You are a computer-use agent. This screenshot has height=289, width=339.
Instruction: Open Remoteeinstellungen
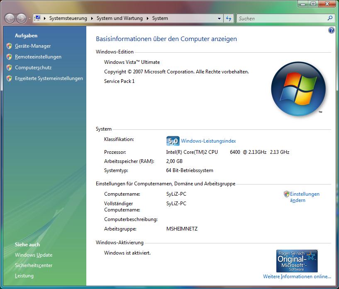pos(38,57)
